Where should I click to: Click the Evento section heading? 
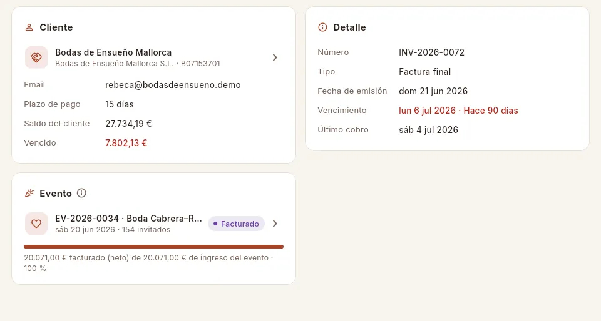coord(56,194)
